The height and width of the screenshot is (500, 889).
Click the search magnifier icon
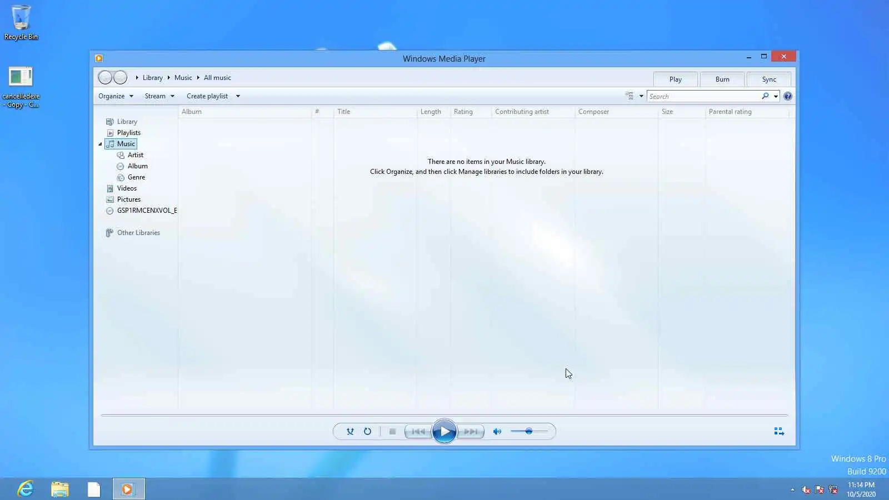click(765, 96)
